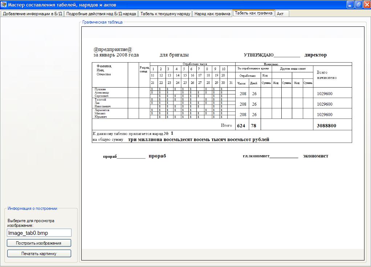Minimize the Мастер составления табелей window
The width and height of the screenshot is (371, 267).
350,5
